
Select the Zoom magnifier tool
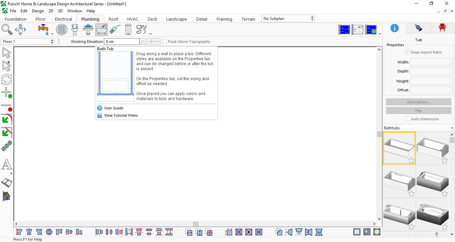[x=7, y=29]
